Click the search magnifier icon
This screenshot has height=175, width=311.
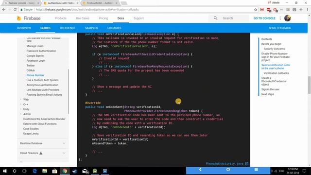pos(215,18)
